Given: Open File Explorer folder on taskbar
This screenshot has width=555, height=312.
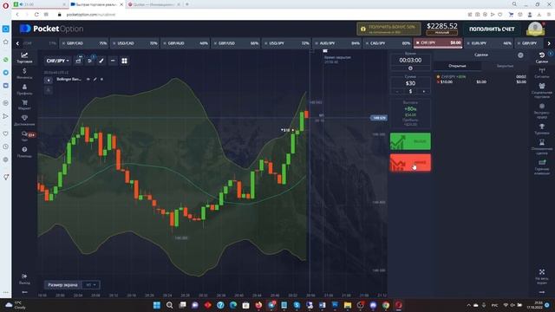Looking at the screenshot, I should click(348, 305).
